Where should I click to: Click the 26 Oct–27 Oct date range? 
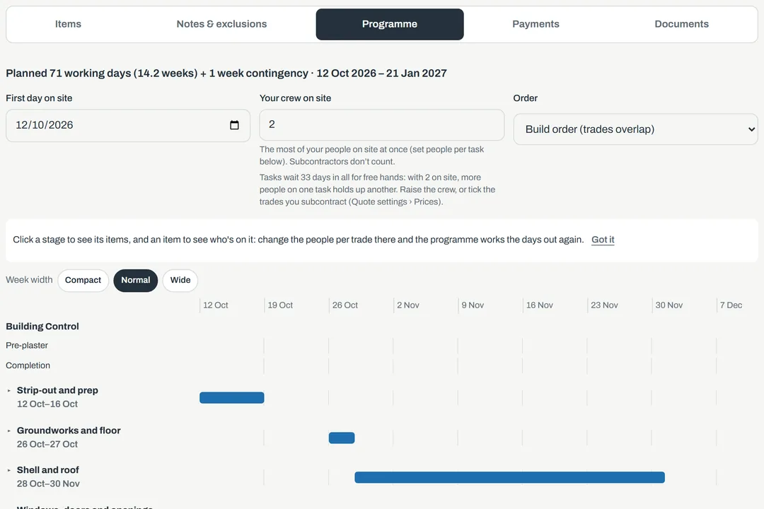click(47, 444)
